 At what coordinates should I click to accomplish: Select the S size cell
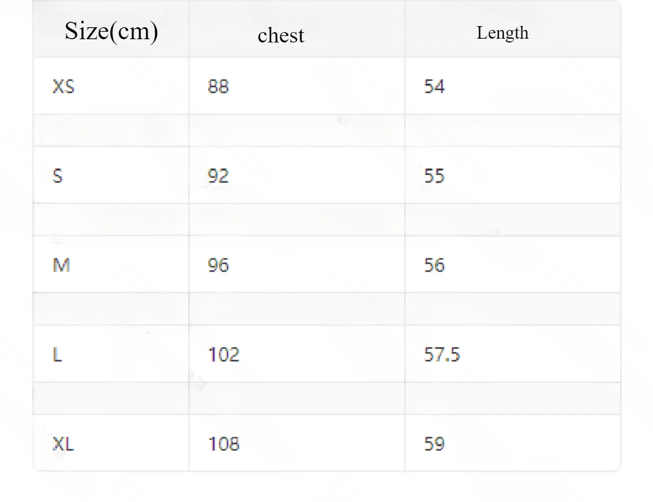coord(111,175)
